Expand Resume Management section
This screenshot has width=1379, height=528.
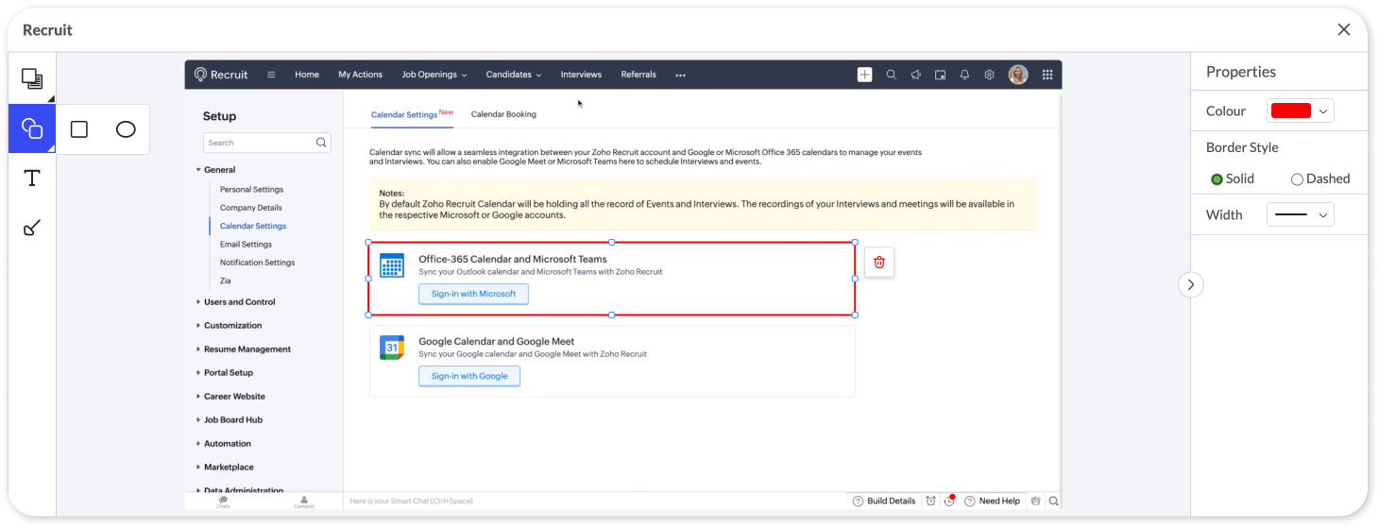tap(244, 349)
